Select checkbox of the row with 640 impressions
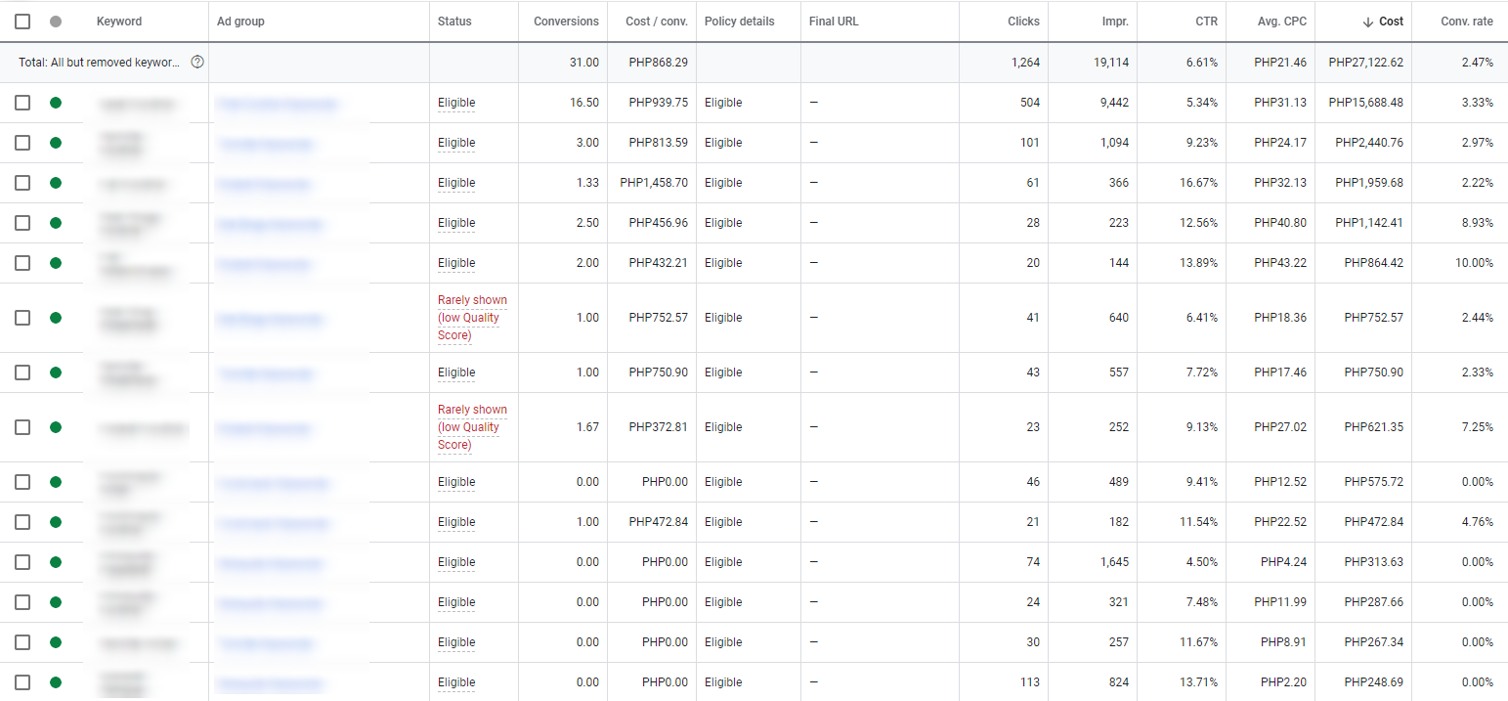The height and width of the screenshot is (701, 1508). pos(22,318)
